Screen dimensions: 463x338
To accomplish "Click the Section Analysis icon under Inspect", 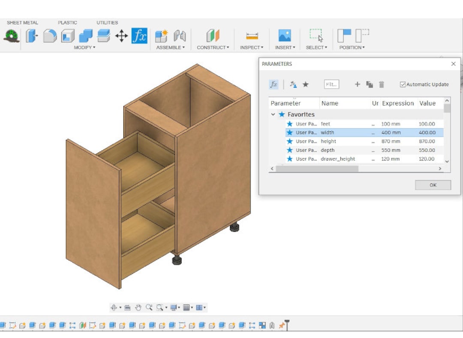I will 252,35.
